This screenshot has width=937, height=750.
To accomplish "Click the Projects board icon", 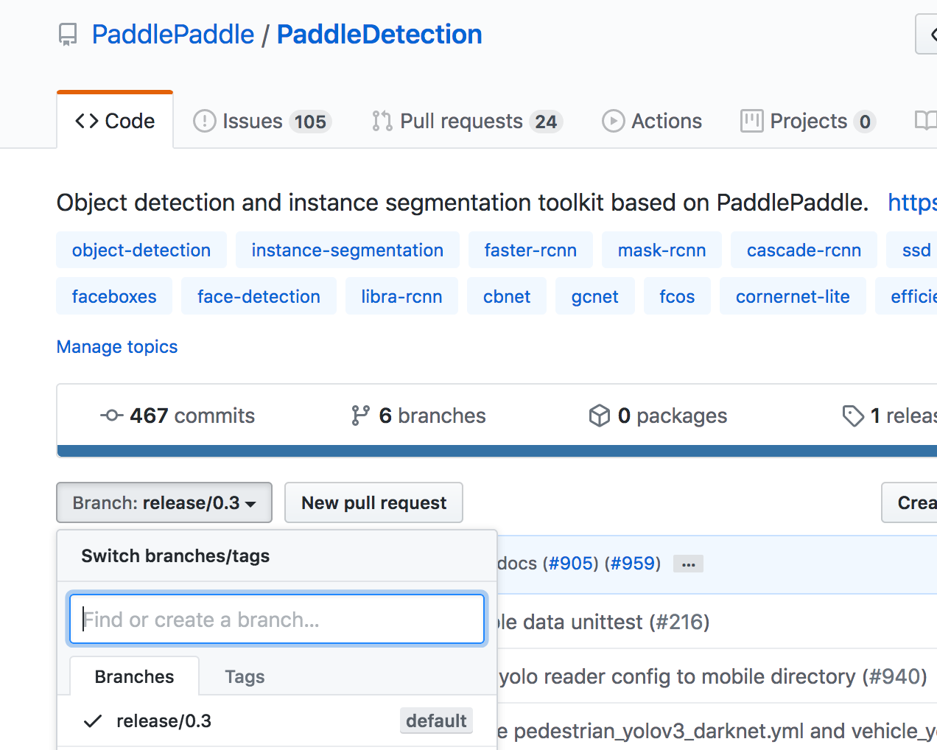I will pos(751,121).
